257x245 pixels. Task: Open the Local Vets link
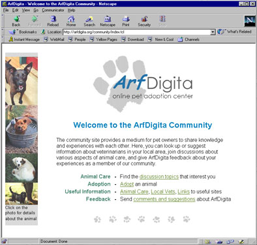(x=163, y=191)
